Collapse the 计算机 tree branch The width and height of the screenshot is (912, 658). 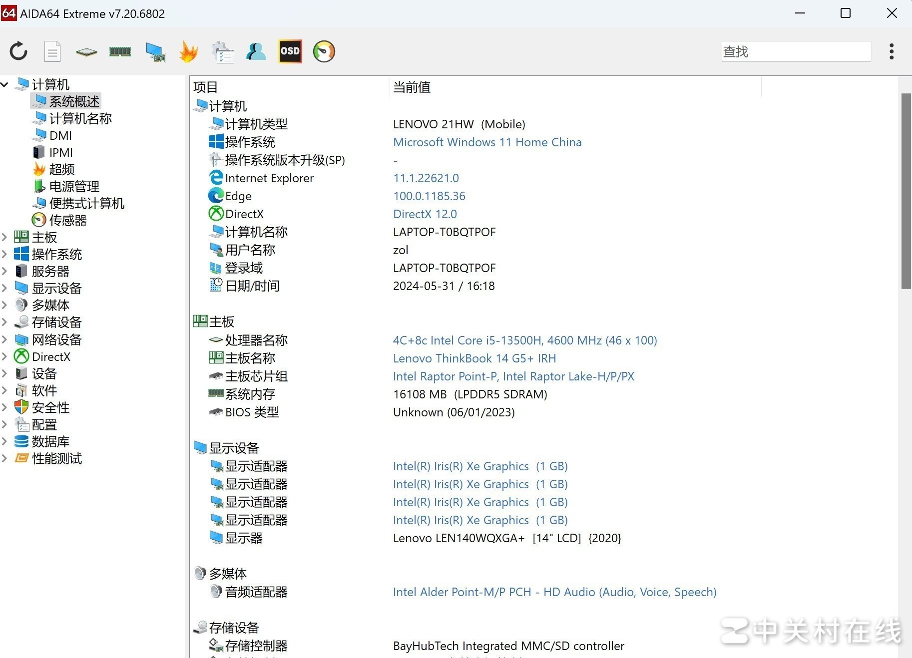5,84
